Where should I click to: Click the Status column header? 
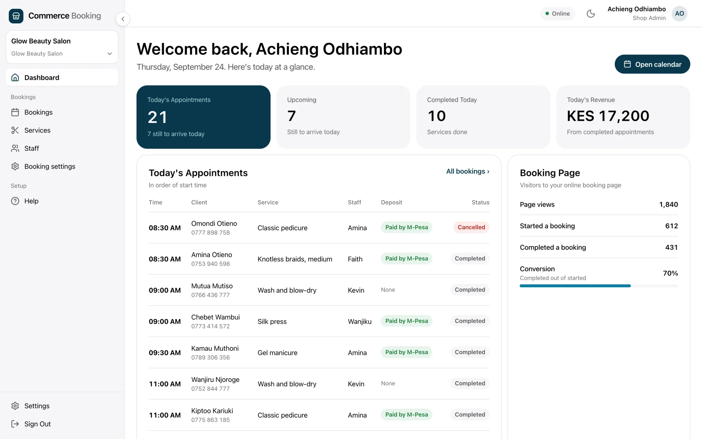point(480,202)
